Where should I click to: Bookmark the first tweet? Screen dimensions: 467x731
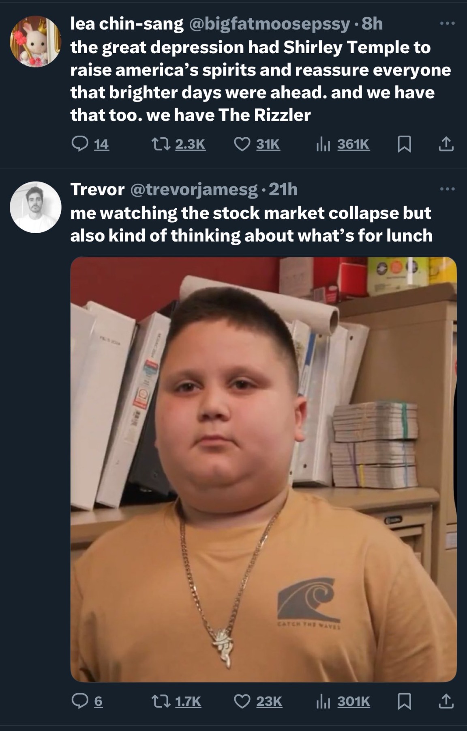pos(404,145)
